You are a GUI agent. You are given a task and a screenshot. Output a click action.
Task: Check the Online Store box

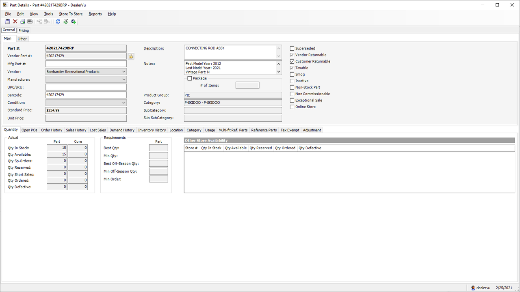tap(292, 107)
